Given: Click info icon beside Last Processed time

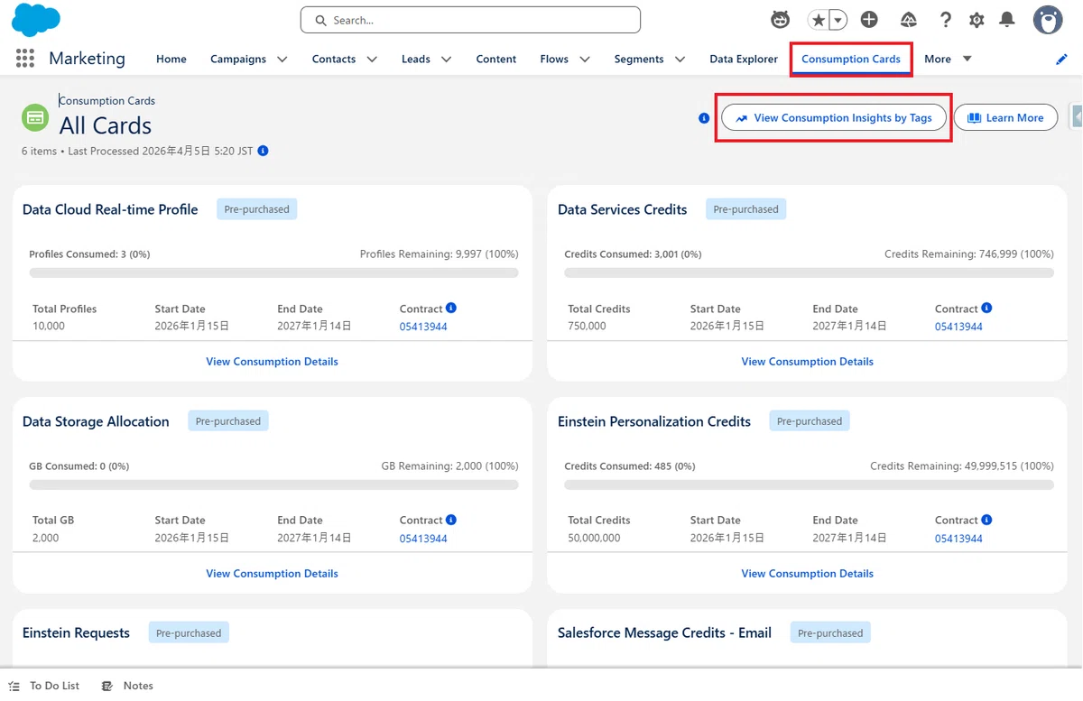Looking at the screenshot, I should [x=263, y=151].
